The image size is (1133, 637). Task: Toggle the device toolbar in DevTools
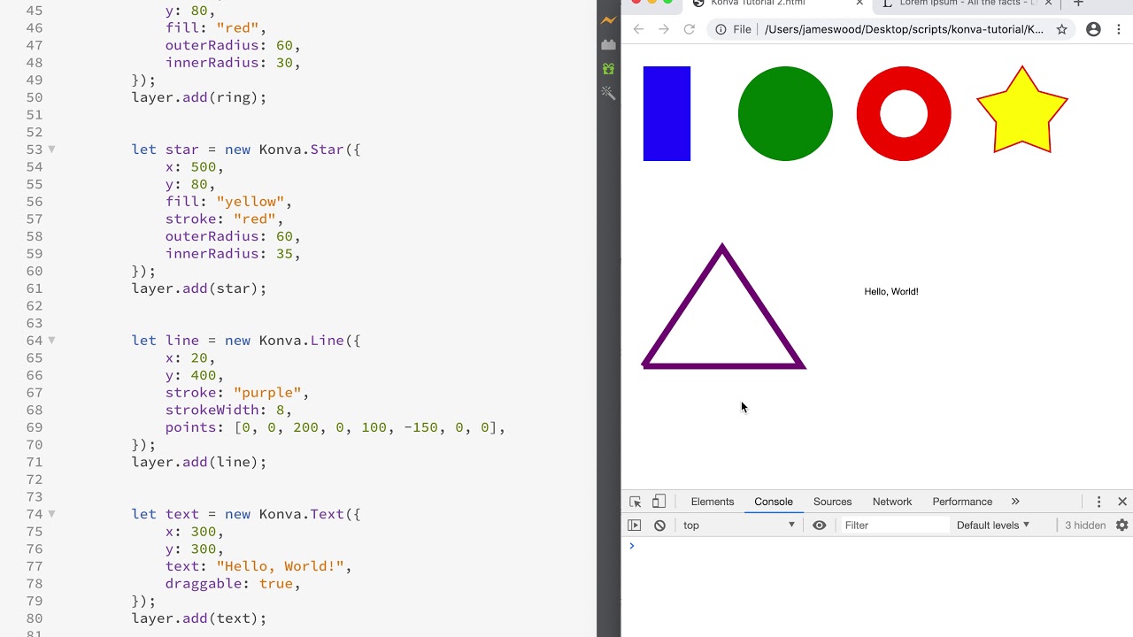tap(659, 502)
